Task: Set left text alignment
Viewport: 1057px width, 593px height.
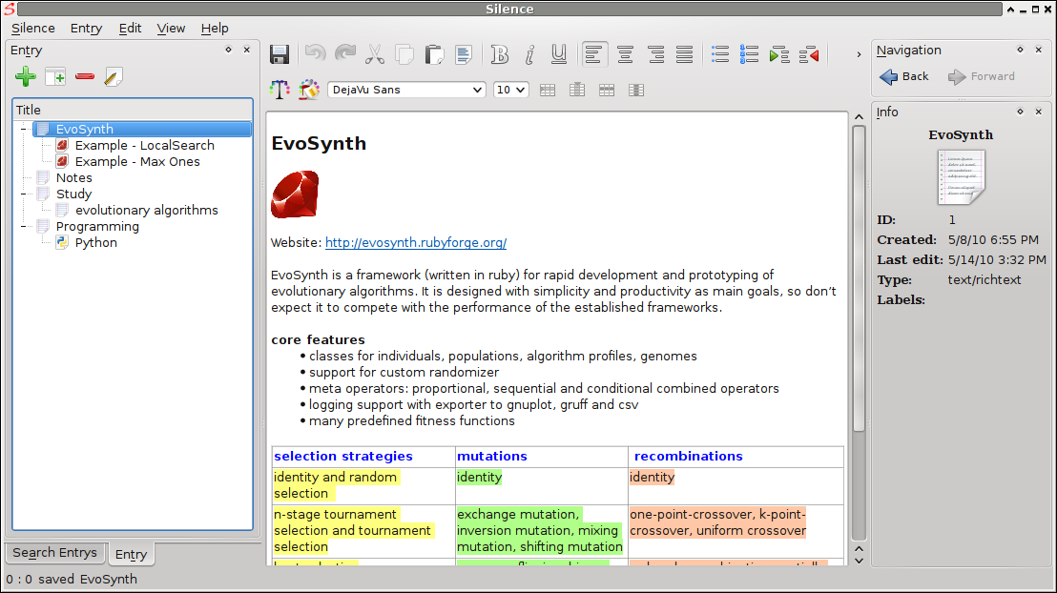Action: tap(594, 54)
